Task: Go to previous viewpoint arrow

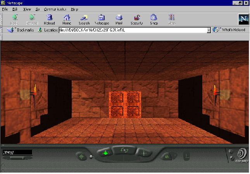Action: [x=6, y=158]
